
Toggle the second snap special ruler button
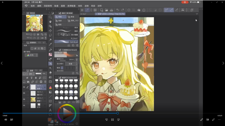click(171, 10)
